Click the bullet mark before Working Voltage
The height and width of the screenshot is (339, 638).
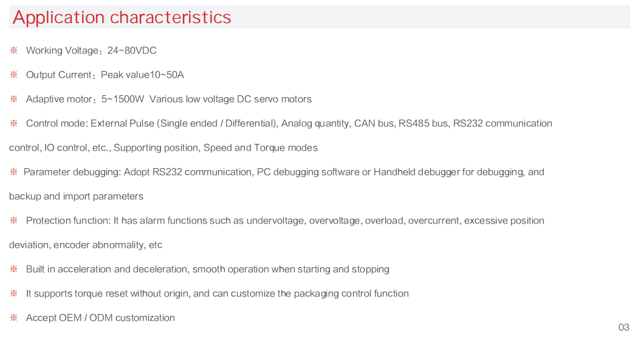(13, 50)
